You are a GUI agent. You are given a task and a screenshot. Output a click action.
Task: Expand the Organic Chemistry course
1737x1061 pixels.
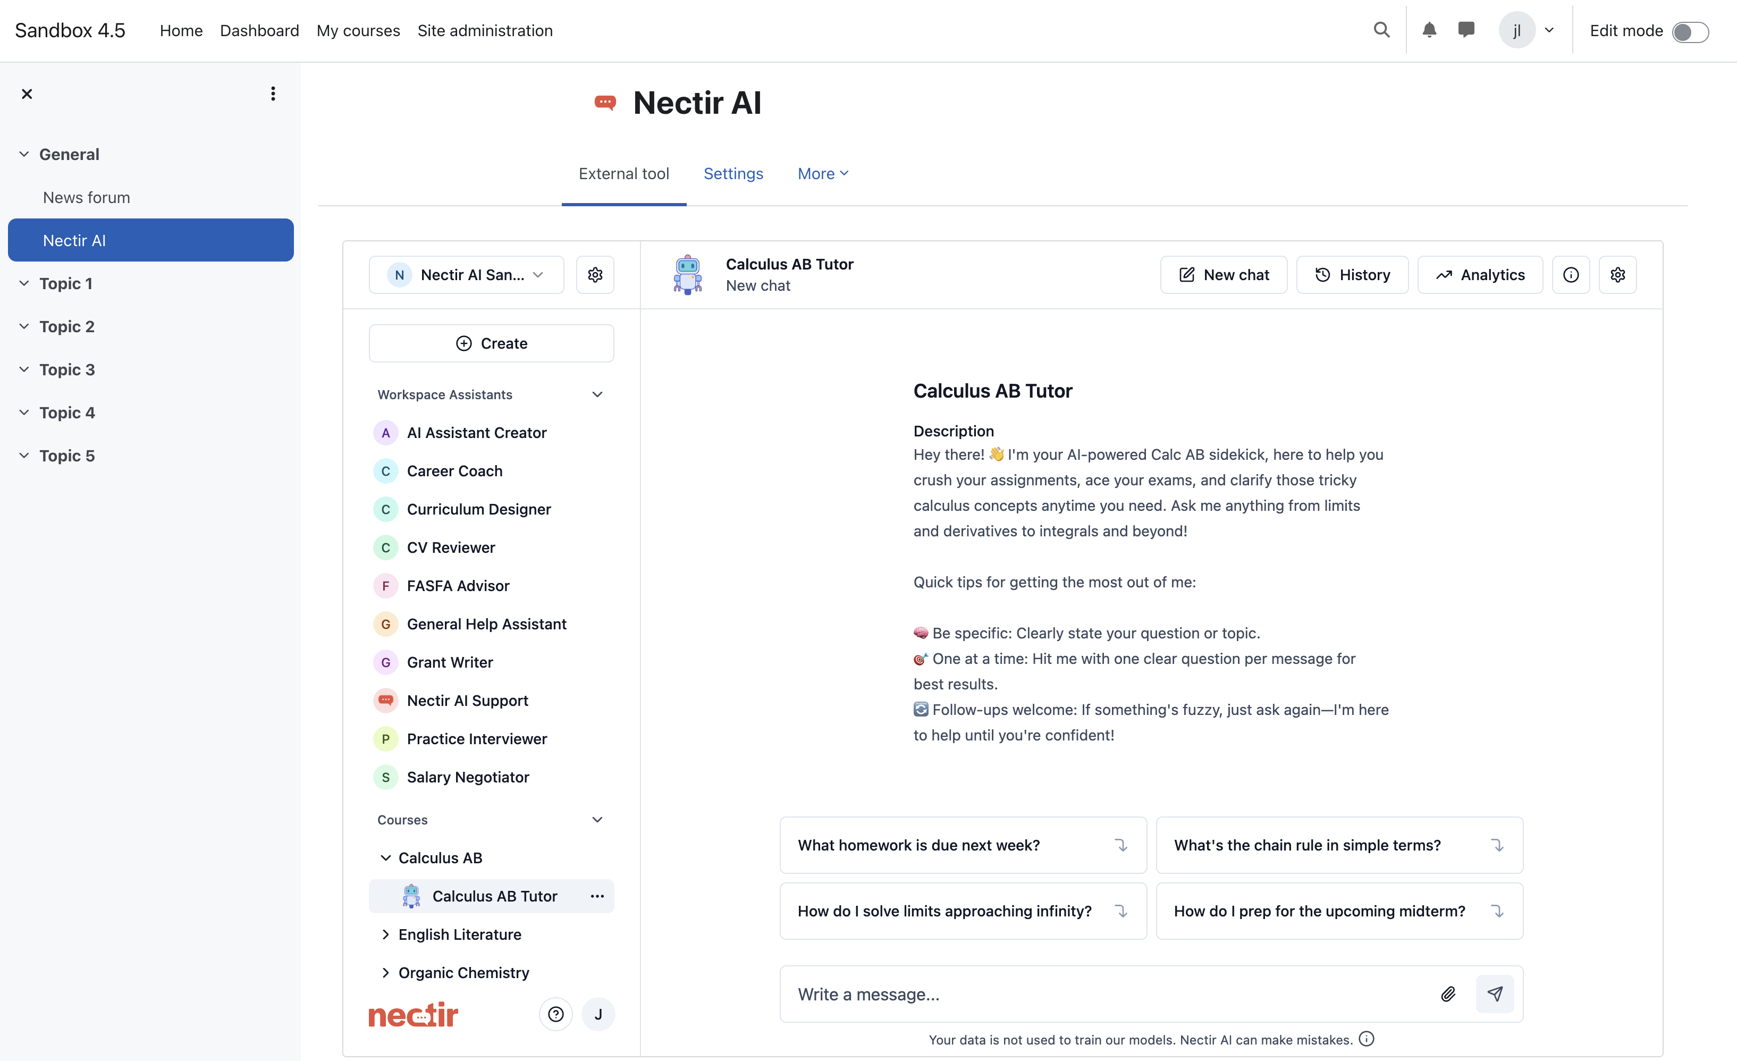pos(385,973)
